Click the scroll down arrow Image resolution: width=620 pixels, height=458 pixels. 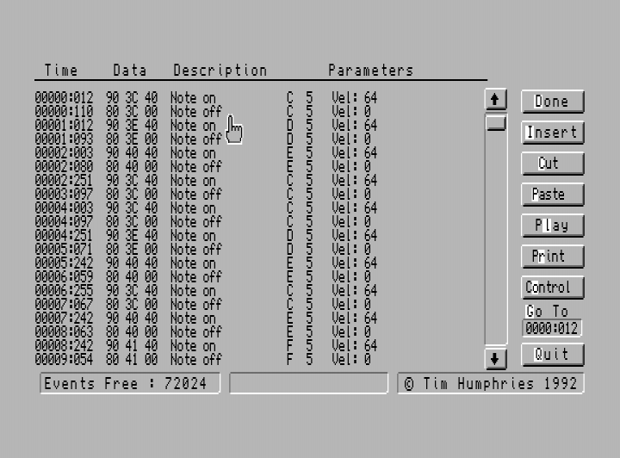pos(495,359)
